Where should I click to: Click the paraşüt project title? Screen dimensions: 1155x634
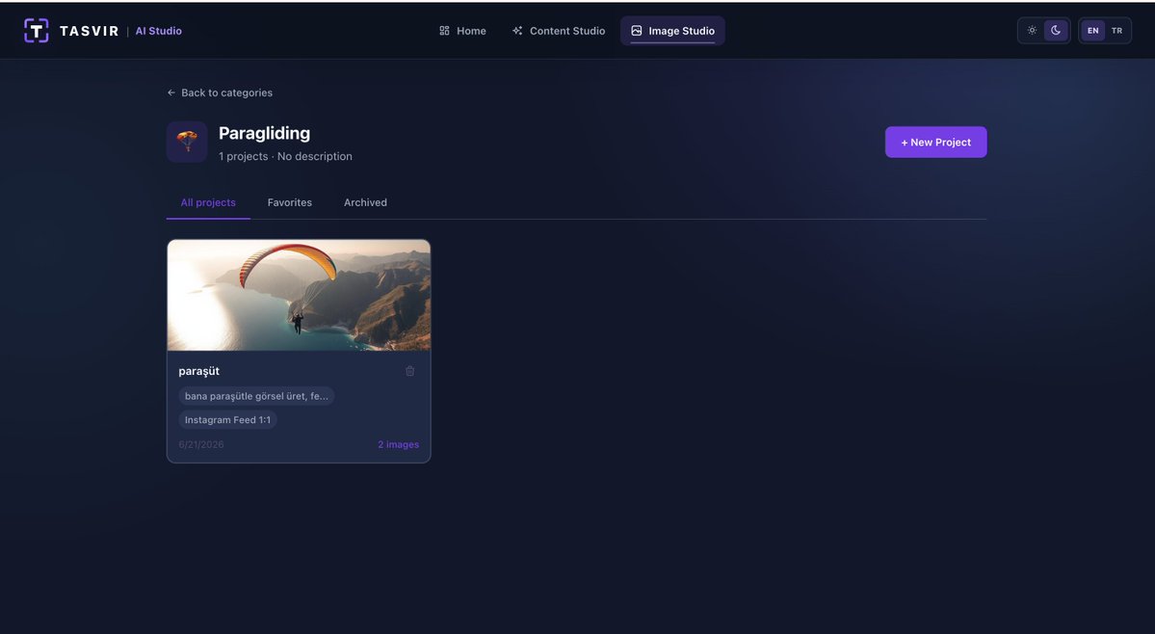(x=198, y=371)
